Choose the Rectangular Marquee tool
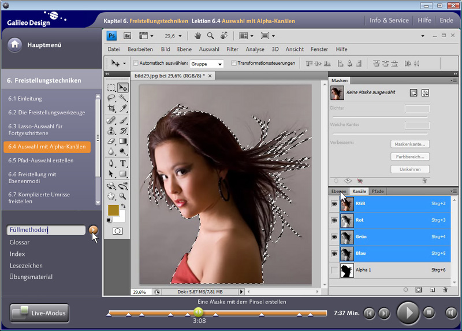 [x=111, y=88]
